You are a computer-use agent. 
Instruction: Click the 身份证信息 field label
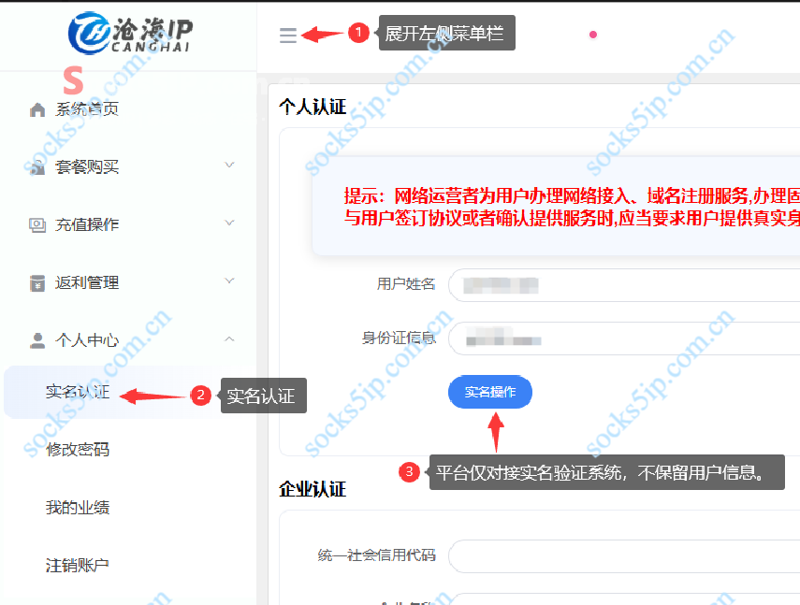(x=399, y=338)
